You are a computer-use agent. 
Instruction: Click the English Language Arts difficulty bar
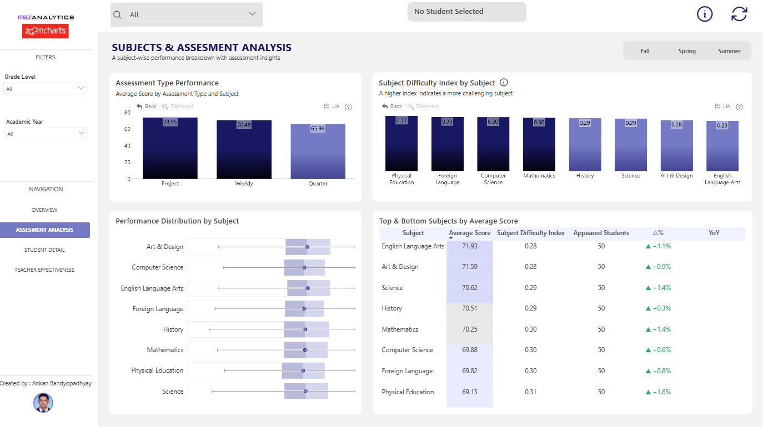722,146
